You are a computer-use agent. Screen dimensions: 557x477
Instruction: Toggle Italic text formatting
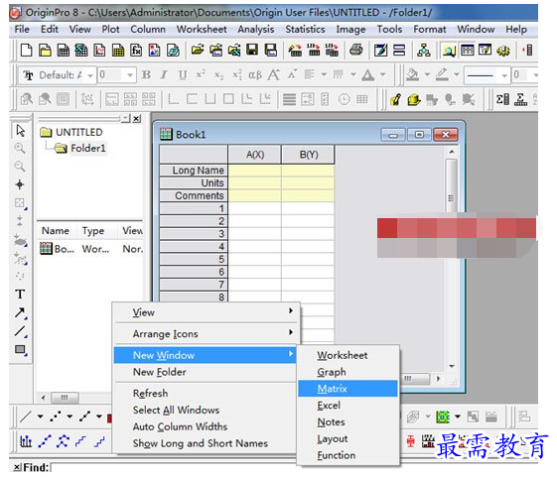tap(164, 75)
